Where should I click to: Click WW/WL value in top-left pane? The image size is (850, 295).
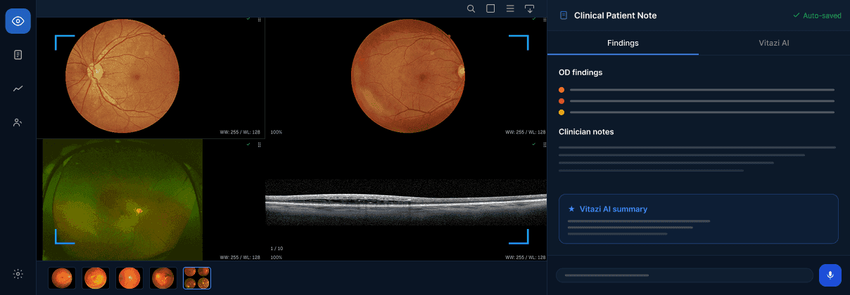(x=240, y=132)
